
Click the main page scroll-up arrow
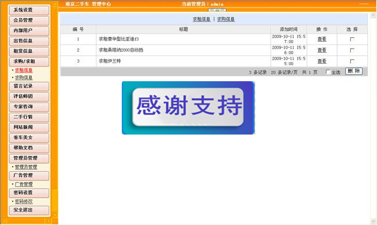click(373, 16)
